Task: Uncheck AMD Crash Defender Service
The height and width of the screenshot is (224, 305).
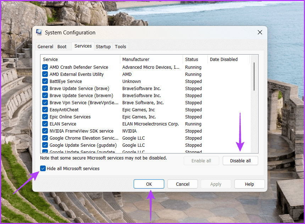Action: pyautogui.click(x=45, y=67)
